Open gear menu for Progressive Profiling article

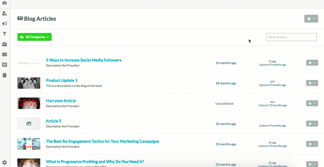click(x=312, y=164)
